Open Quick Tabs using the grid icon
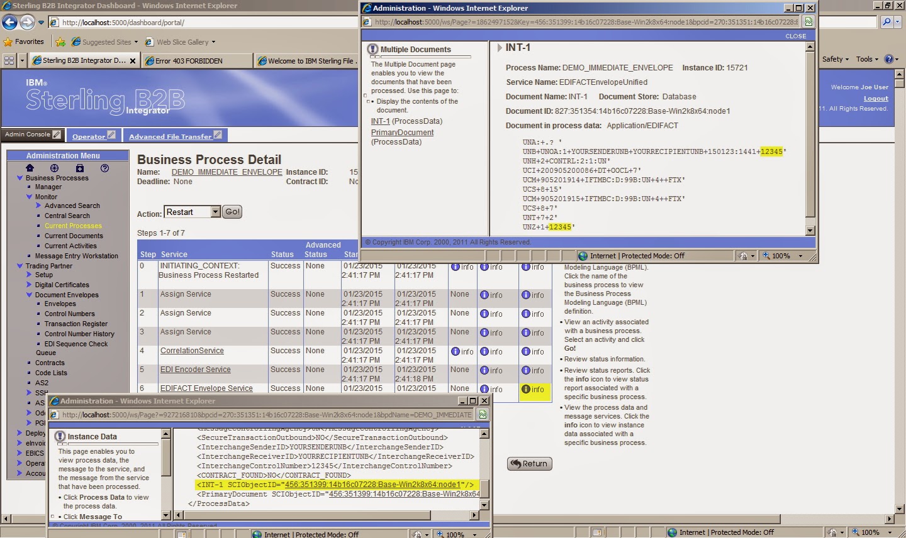906x538 pixels. [x=8, y=60]
